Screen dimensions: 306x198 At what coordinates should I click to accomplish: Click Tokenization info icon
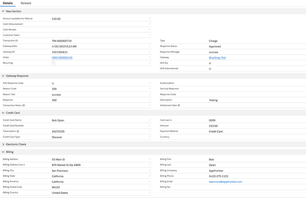pos(18,131)
